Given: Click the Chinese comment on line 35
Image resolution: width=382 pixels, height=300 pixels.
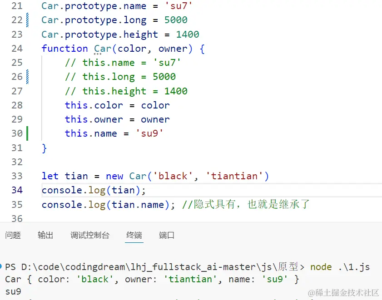Looking at the screenshot, I should click(246, 204).
